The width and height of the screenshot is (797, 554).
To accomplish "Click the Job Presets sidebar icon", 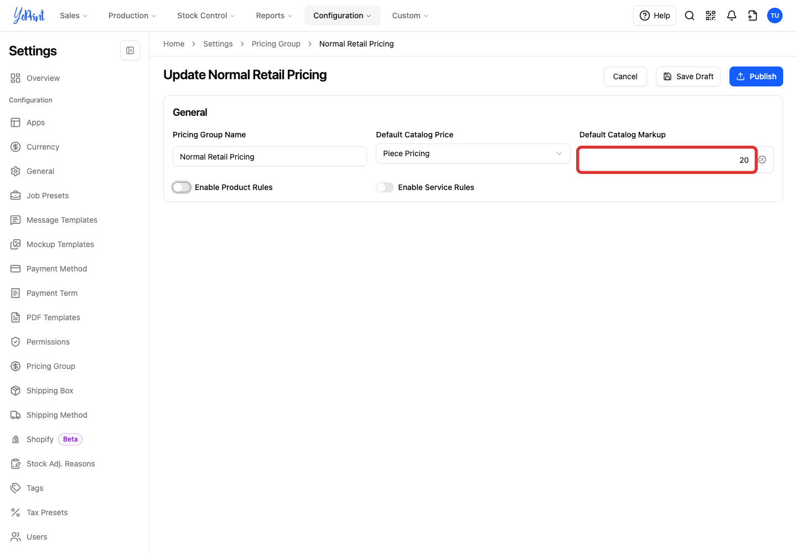I will pos(15,196).
